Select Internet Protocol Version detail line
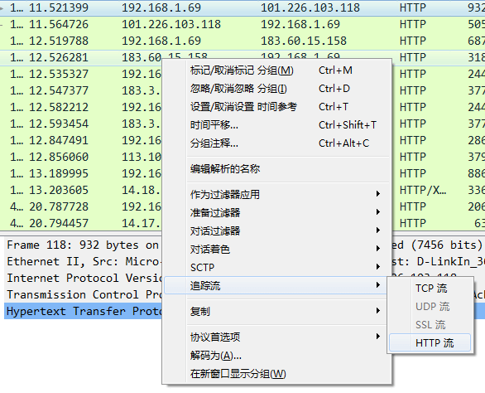The height and width of the screenshot is (393, 485). pyautogui.click(x=83, y=279)
